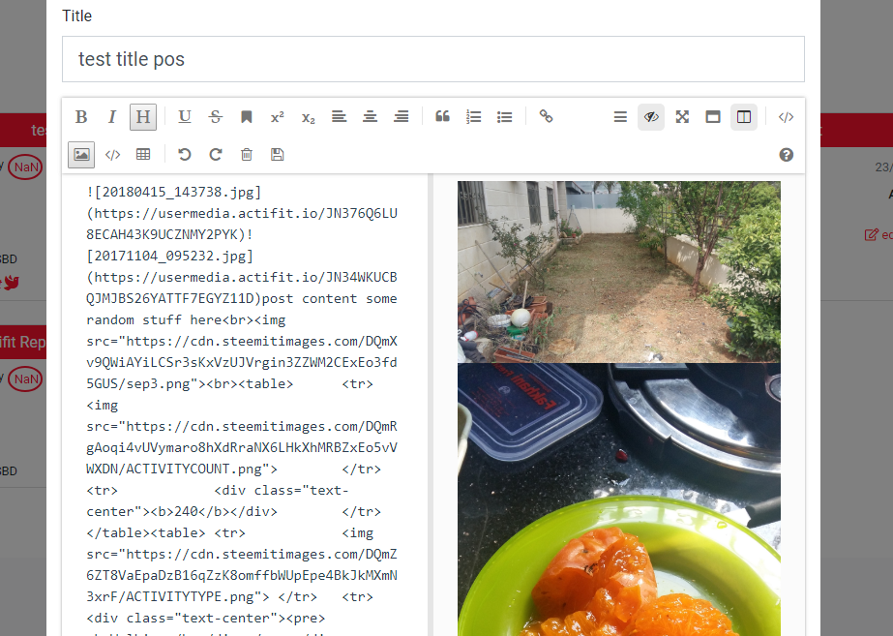
Task: Apply italic formatting
Action: pyautogui.click(x=112, y=117)
